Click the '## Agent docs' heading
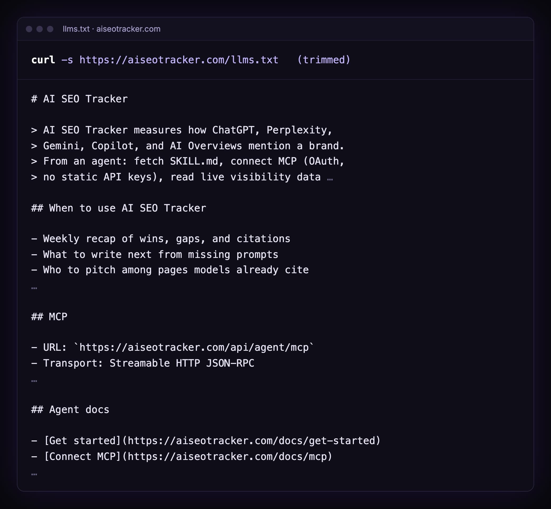 70,410
